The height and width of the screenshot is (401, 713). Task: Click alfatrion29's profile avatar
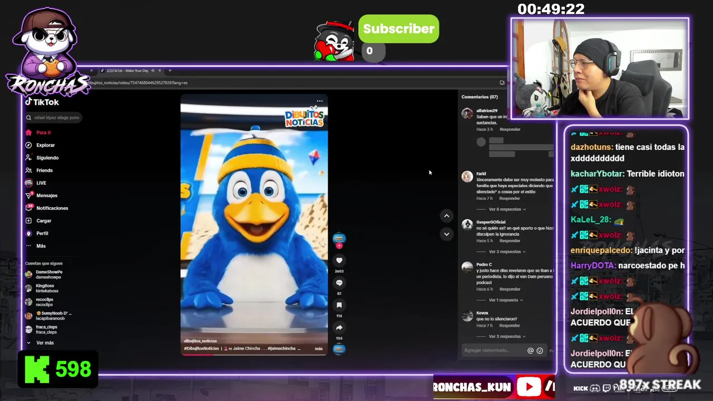tap(467, 114)
